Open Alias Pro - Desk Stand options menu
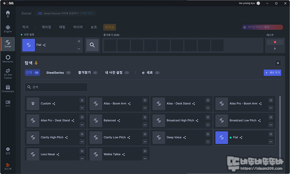Viewport: 290px width, 174px height. (82, 125)
